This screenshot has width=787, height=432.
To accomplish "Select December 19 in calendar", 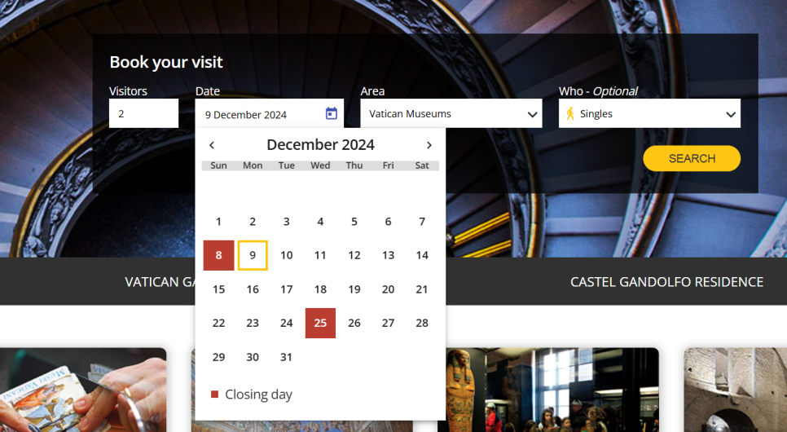I will coord(354,289).
